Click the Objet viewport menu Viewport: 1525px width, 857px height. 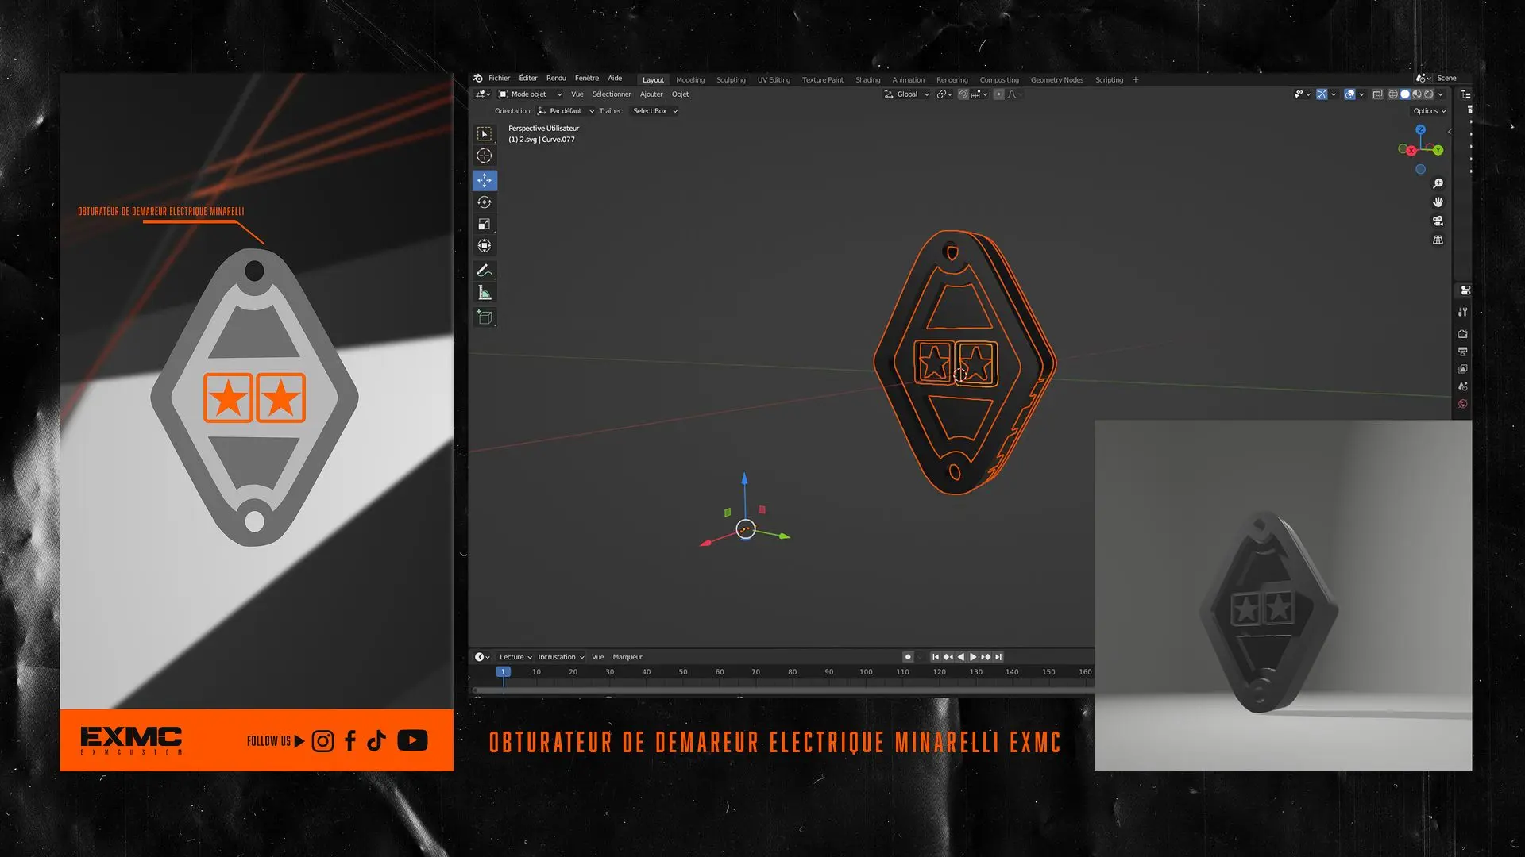[x=681, y=94]
